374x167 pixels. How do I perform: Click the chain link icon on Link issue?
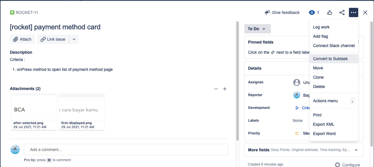pyautogui.click(x=43, y=39)
